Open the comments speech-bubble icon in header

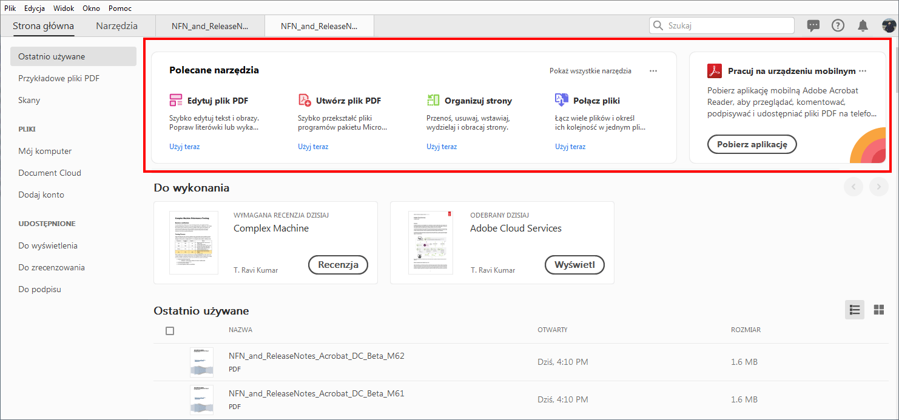tap(813, 25)
